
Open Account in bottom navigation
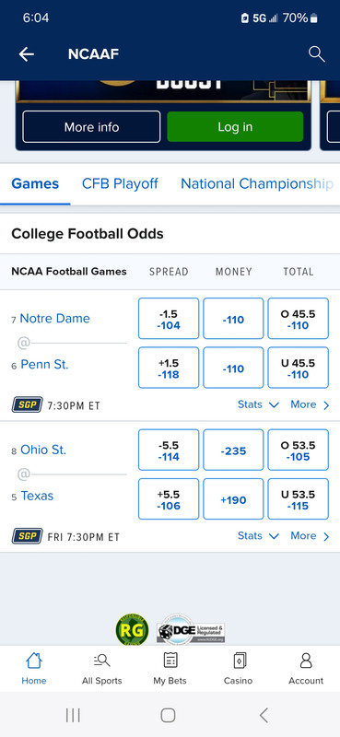click(x=306, y=669)
